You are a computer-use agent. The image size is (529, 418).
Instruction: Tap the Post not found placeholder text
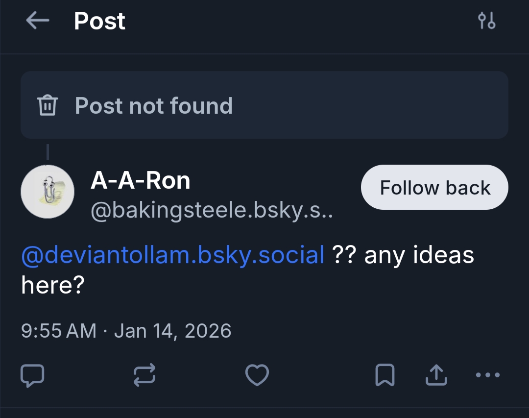coord(154,105)
